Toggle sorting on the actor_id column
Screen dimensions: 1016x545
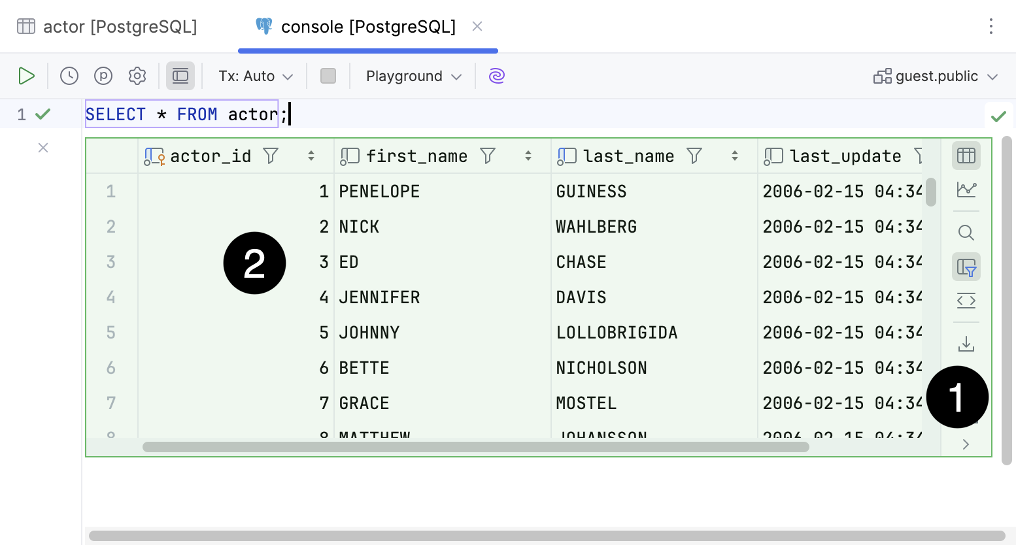[x=310, y=156]
